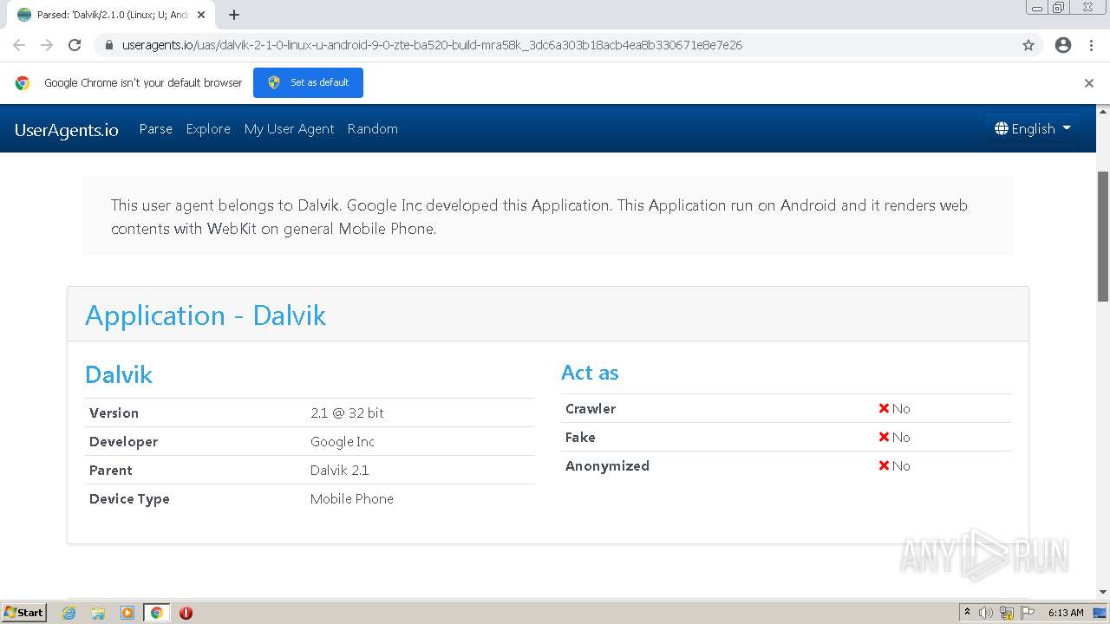Click the browser back arrow
This screenshot has height=624, width=1110.
pos(19,45)
